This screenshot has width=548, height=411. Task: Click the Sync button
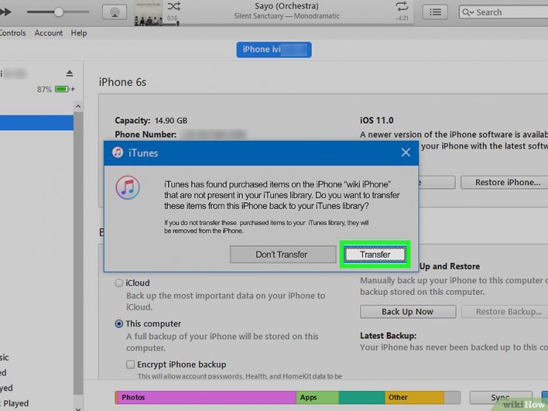coord(501,398)
